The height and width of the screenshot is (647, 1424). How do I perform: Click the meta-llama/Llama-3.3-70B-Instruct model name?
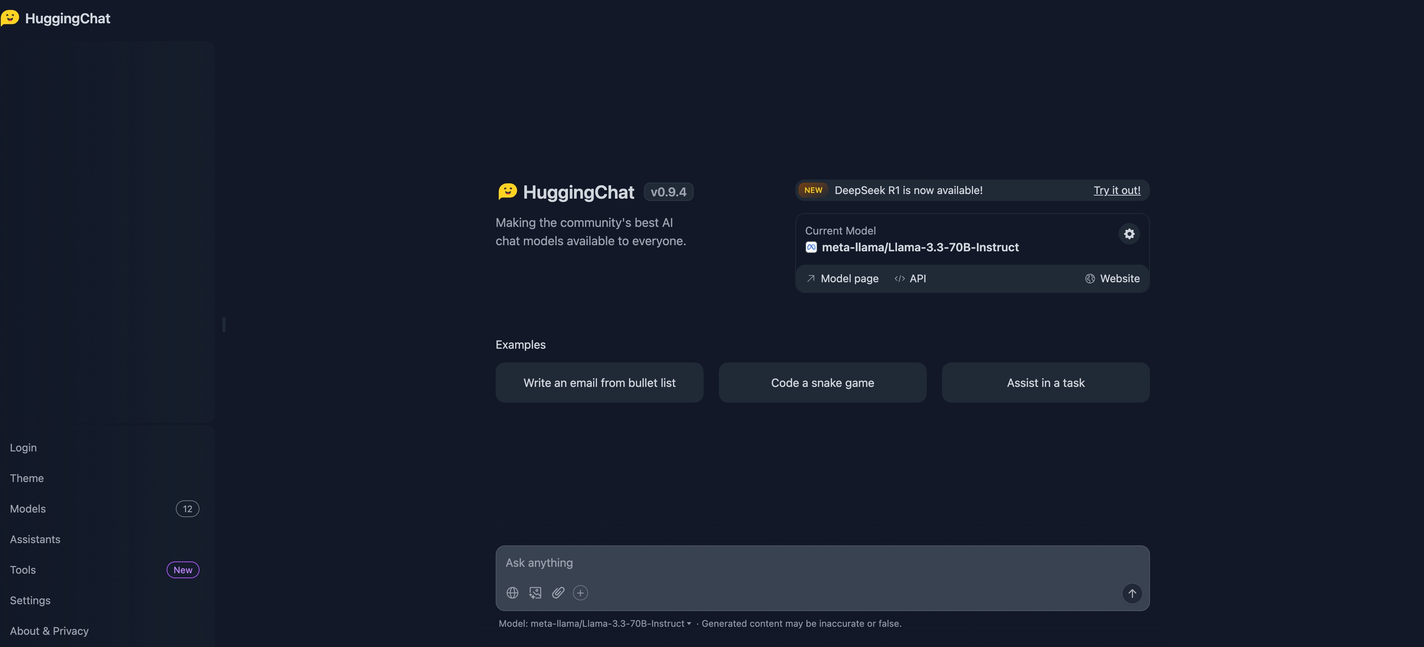920,247
